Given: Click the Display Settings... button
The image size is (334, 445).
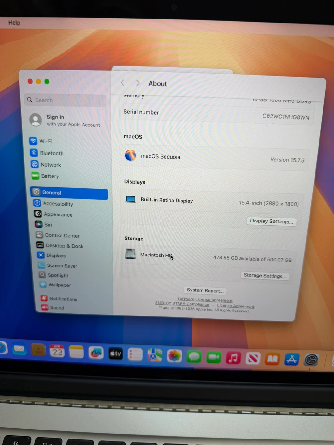Looking at the screenshot, I should pos(271,221).
